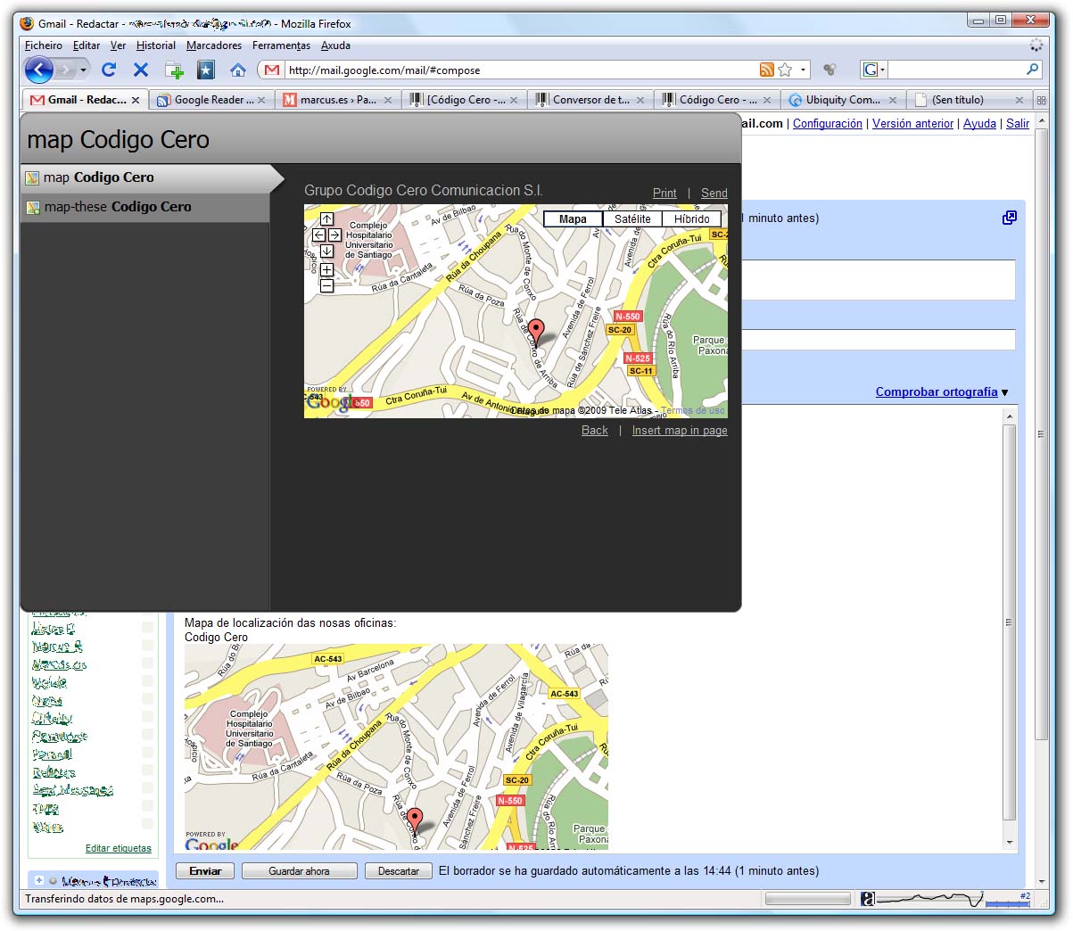The image size is (1073, 931).
Task: Zoom in on the preview map
Action: click(326, 269)
